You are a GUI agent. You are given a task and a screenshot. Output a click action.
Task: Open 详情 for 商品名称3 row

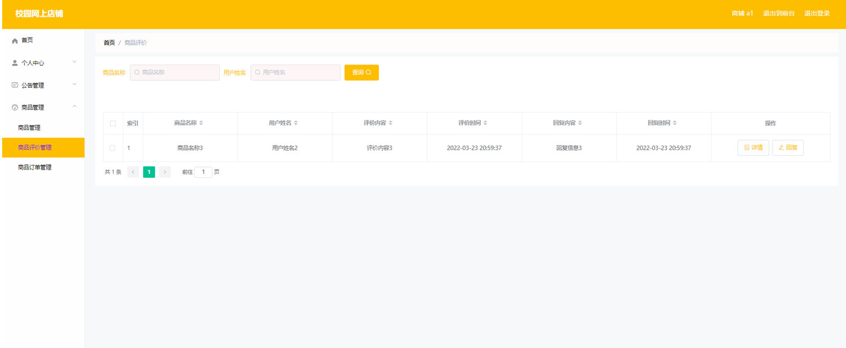(x=753, y=148)
